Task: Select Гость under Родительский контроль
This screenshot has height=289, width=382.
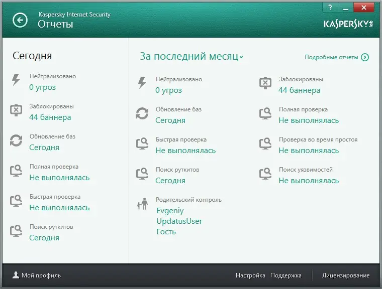Action: (x=166, y=232)
